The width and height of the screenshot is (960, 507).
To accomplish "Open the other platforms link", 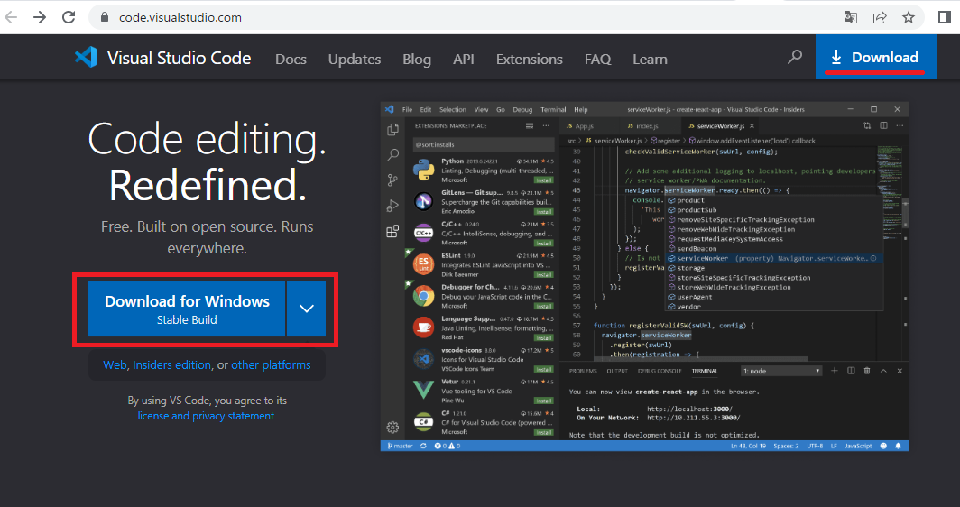I will (x=271, y=365).
